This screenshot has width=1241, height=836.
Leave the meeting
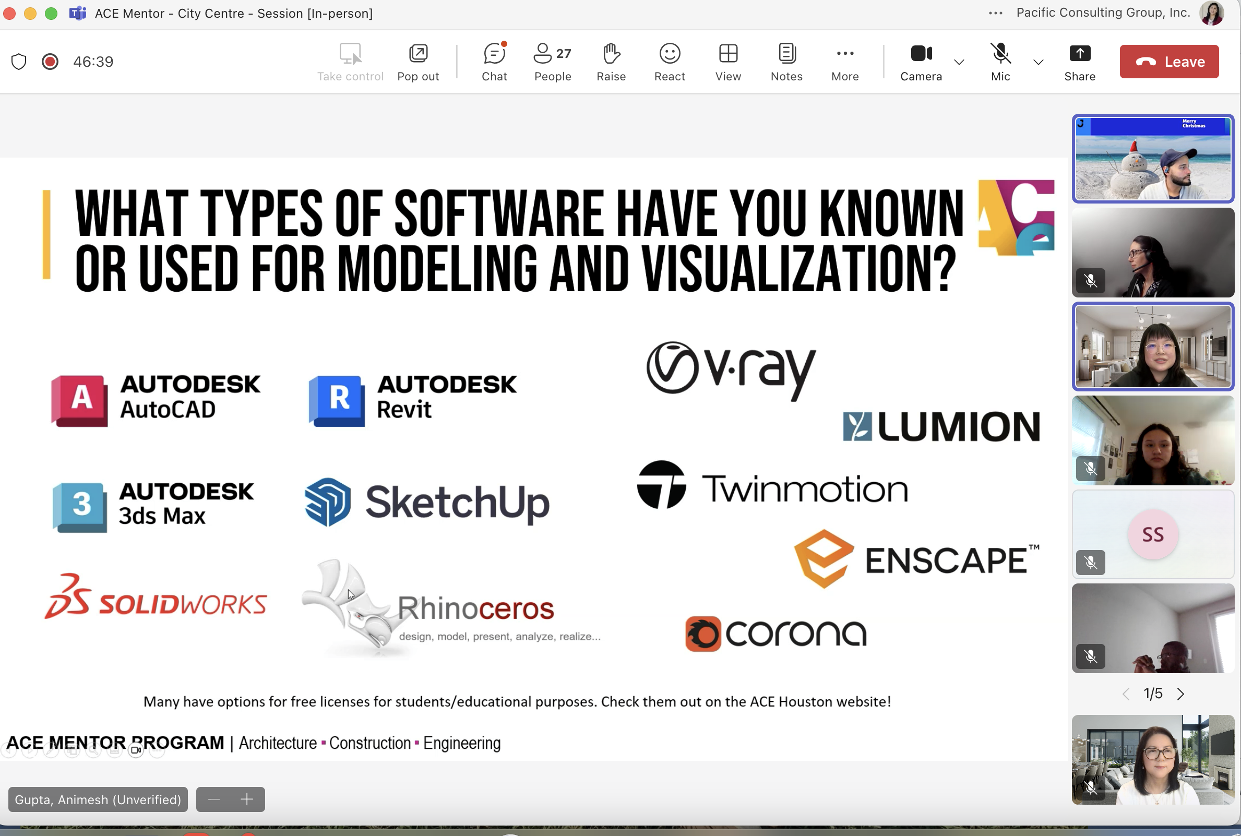(x=1169, y=62)
